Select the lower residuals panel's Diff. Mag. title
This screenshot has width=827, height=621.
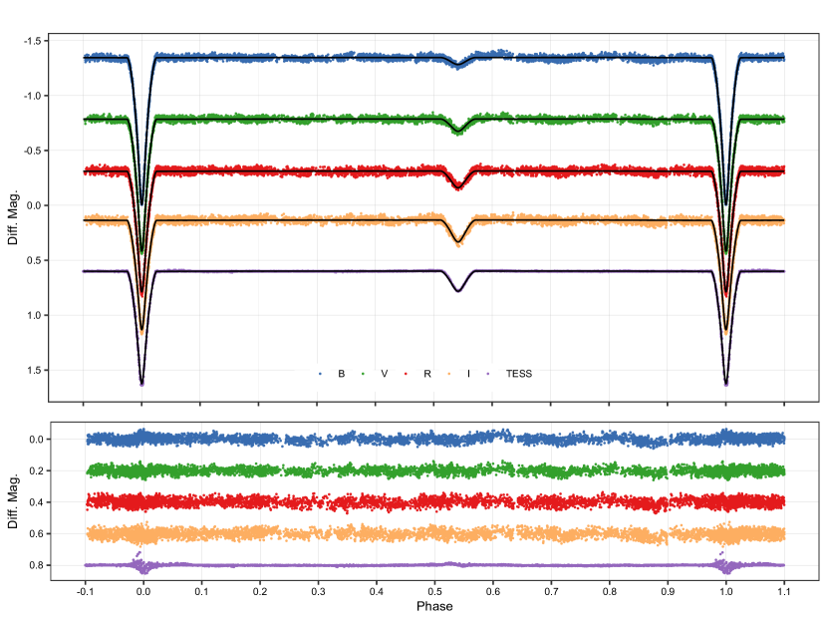tap(13, 500)
